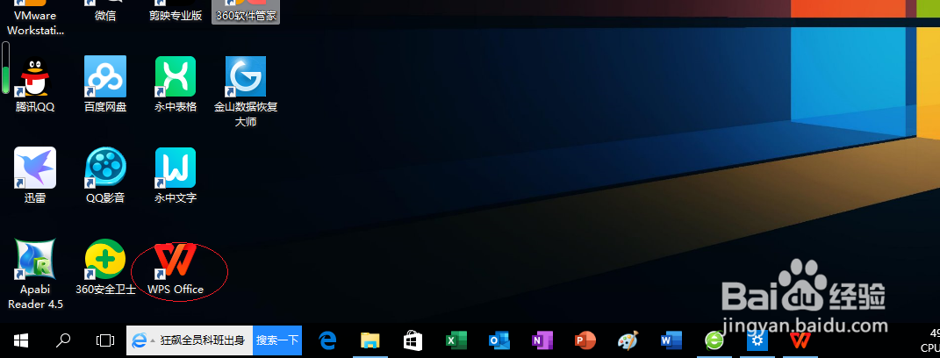Screen dimensions: 940x358
Task: Launch Word from the taskbar
Action: click(x=671, y=340)
